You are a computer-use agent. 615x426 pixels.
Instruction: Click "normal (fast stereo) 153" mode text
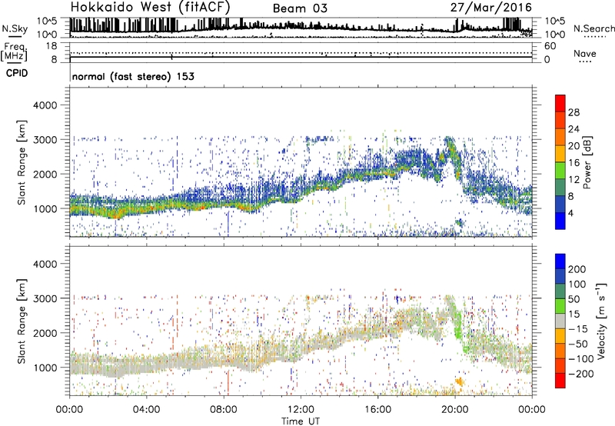[133, 76]
